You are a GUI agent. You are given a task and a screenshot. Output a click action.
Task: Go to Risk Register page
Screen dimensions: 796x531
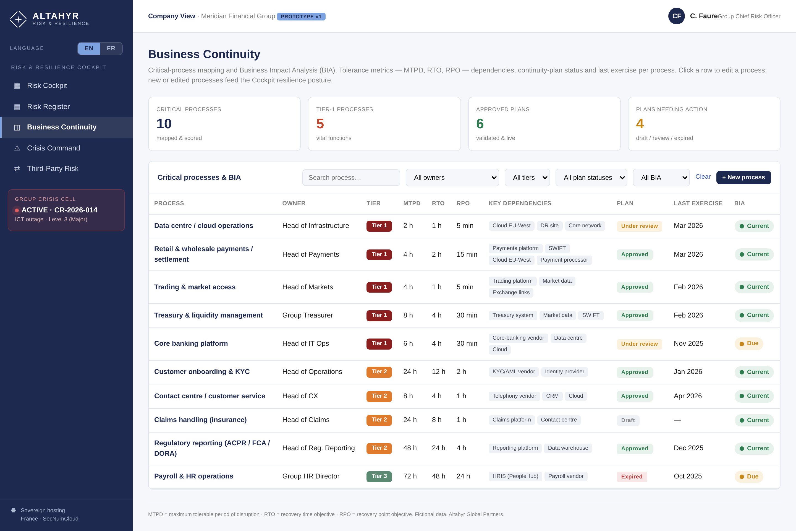click(x=66, y=107)
